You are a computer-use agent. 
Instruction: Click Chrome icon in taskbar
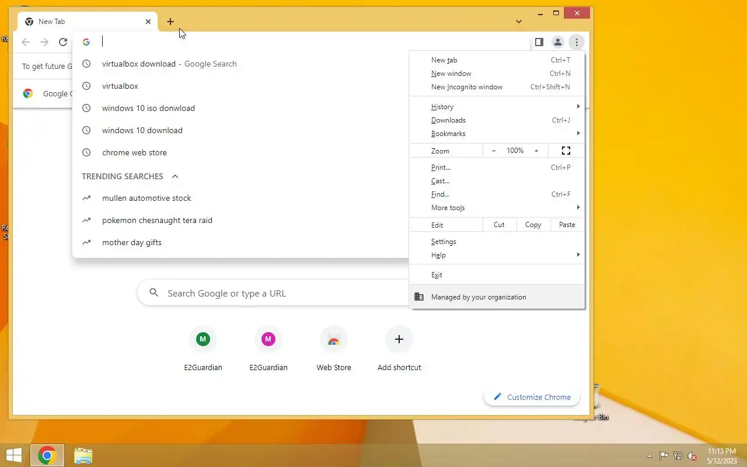pyautogui.click(x=47, y=455)
